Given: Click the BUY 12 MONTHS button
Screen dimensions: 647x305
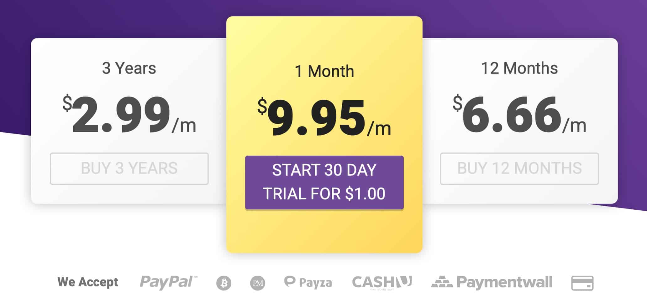Looking at the screenshot, I should [x=519, y=168].
